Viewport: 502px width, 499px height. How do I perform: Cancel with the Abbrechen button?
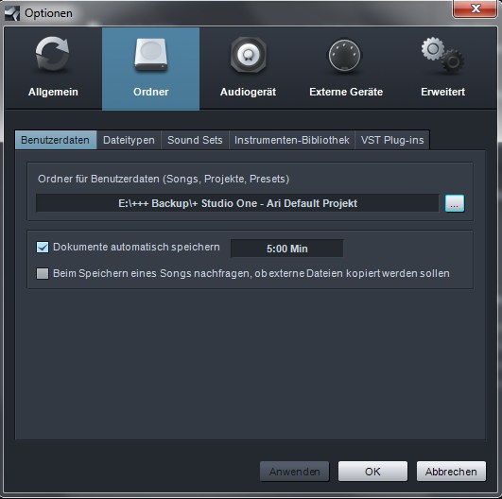coord(451,472)
